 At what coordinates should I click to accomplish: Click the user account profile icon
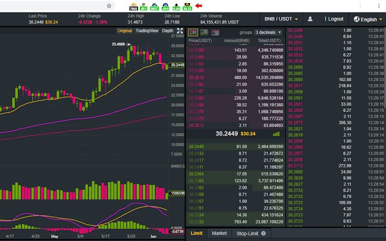(310, 19)
